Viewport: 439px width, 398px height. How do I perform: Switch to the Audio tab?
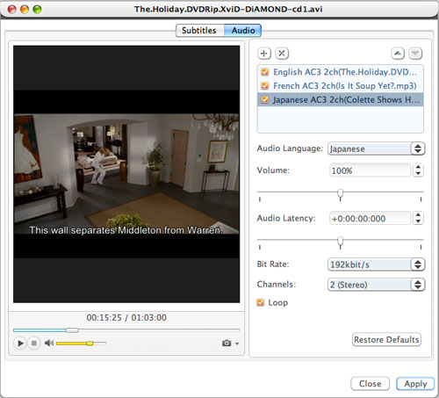(243, 31)
